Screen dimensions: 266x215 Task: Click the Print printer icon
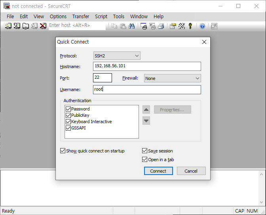[x=161, y=26]
